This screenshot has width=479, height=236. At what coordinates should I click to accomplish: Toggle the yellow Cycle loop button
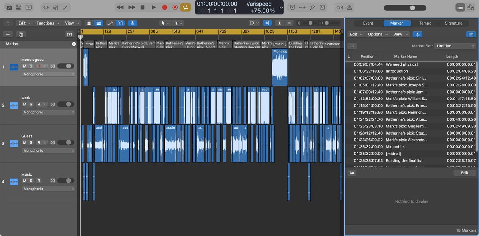(185, 7)
